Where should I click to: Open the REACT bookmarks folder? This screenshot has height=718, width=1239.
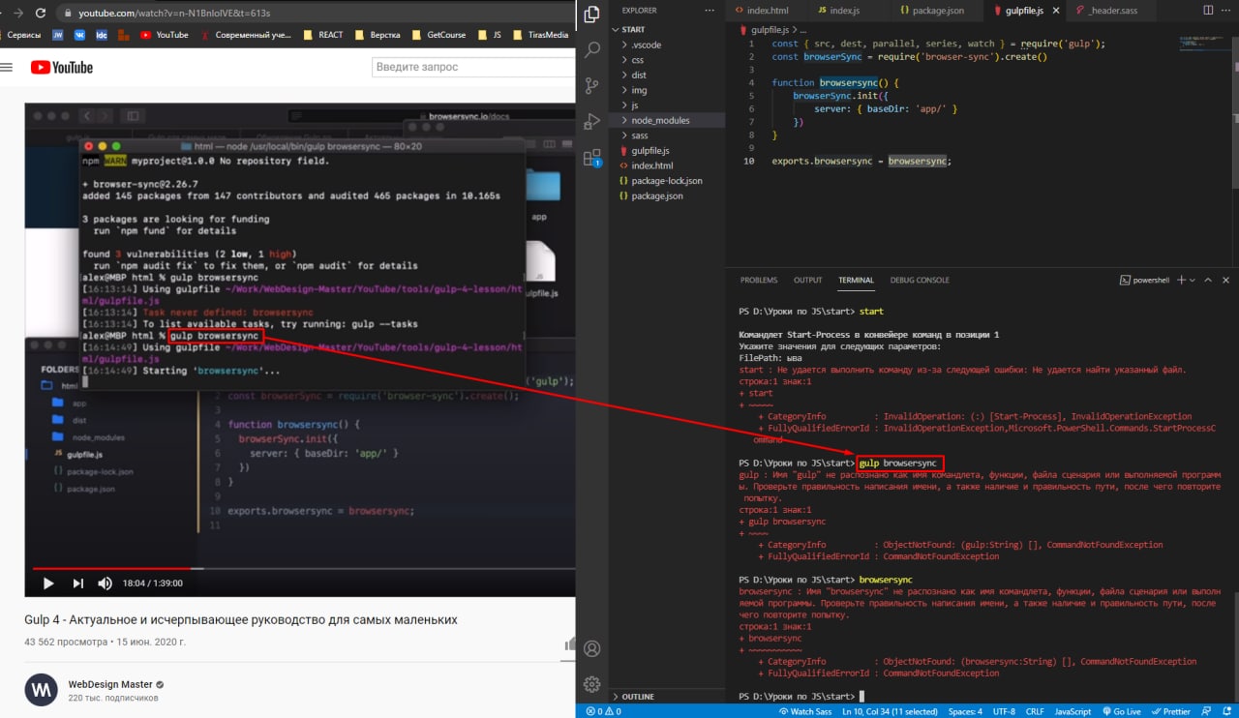click(323, 35)
